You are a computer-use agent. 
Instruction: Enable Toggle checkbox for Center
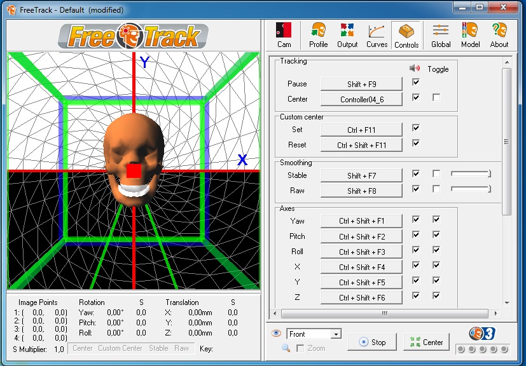pyautogui.click(x=436, y=97)
